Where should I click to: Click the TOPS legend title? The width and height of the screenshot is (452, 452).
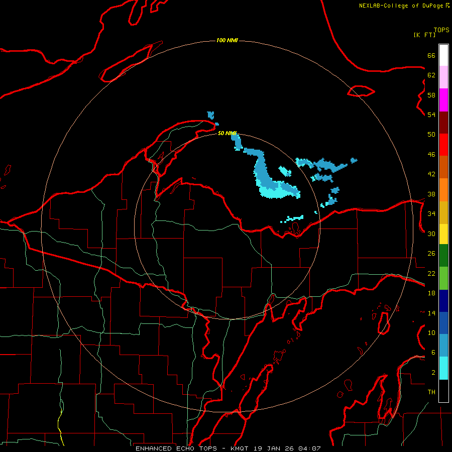pos(441,30)
